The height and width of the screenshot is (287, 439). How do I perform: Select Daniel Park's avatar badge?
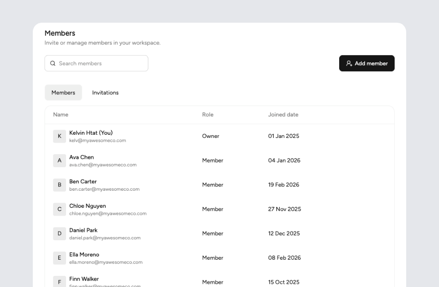[59, 233]
